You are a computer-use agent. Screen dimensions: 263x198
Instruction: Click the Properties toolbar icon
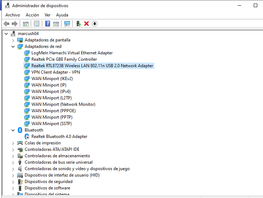[x=36, y=24]
